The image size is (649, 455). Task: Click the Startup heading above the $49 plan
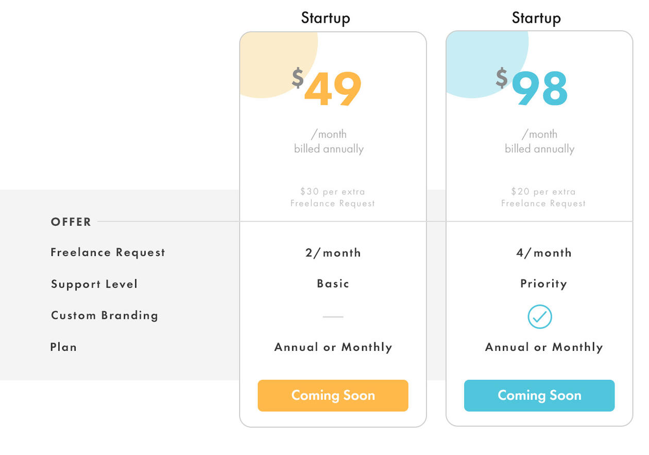[x=326, y=18]
